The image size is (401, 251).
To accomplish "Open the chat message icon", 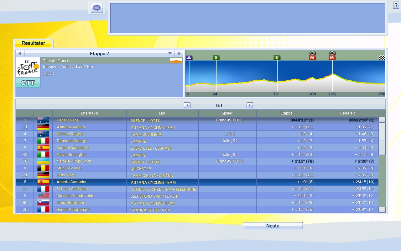I will [97, 8].
